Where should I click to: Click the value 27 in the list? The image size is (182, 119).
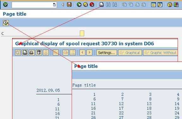pyautogui.click(x=121, y=117)
